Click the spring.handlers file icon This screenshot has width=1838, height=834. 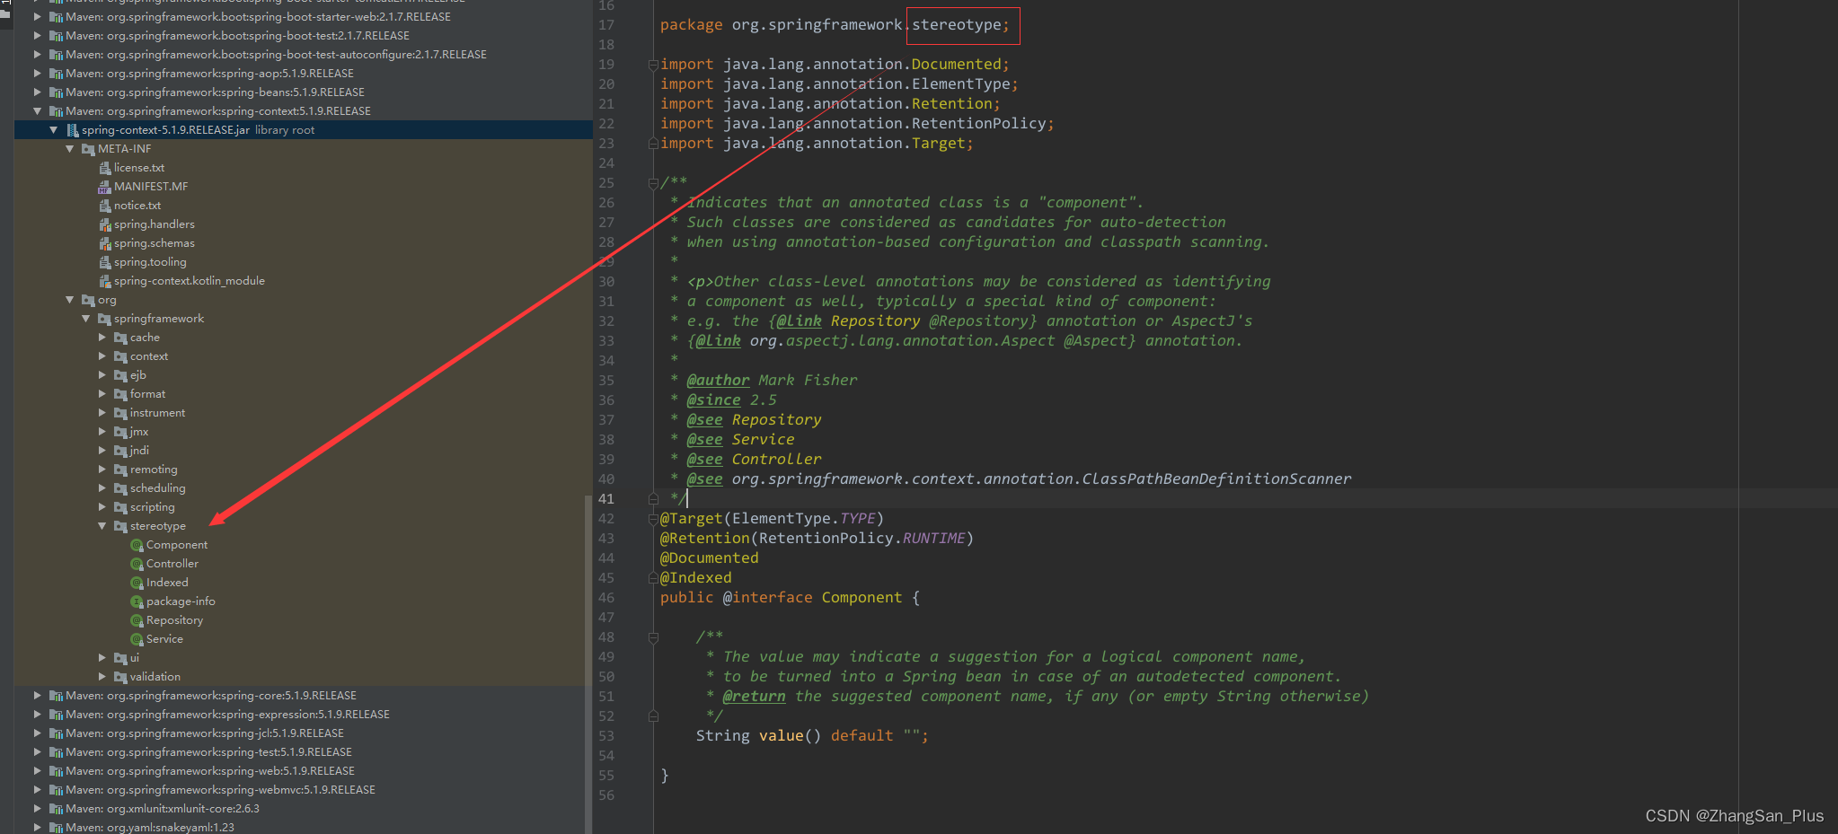click(104, 224)
